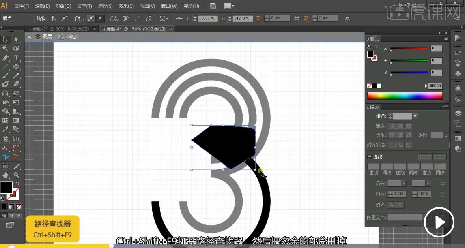This screenshot has width=465, height=248.
Task: Select the Type tool
Action: tap(16, 58)
